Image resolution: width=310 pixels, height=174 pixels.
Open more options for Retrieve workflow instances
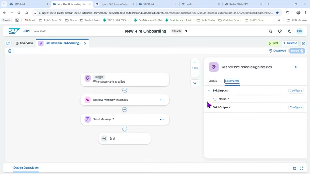tap(162, 100)
